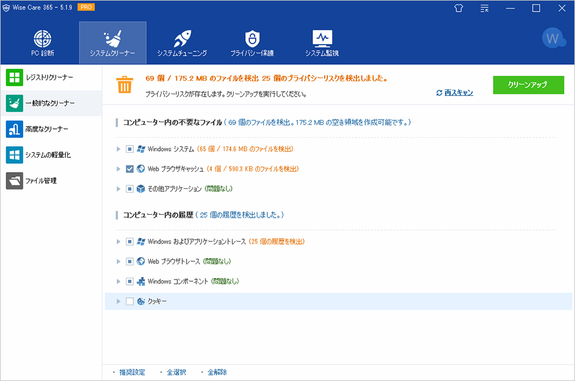Expand the その他アプリケーション tree row
The width and height of the screenshot is (575, 381).
click(118, 188)
